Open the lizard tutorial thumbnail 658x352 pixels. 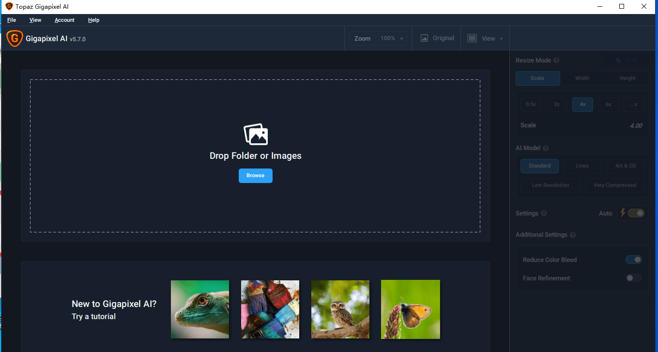click(x=200, y=309)
